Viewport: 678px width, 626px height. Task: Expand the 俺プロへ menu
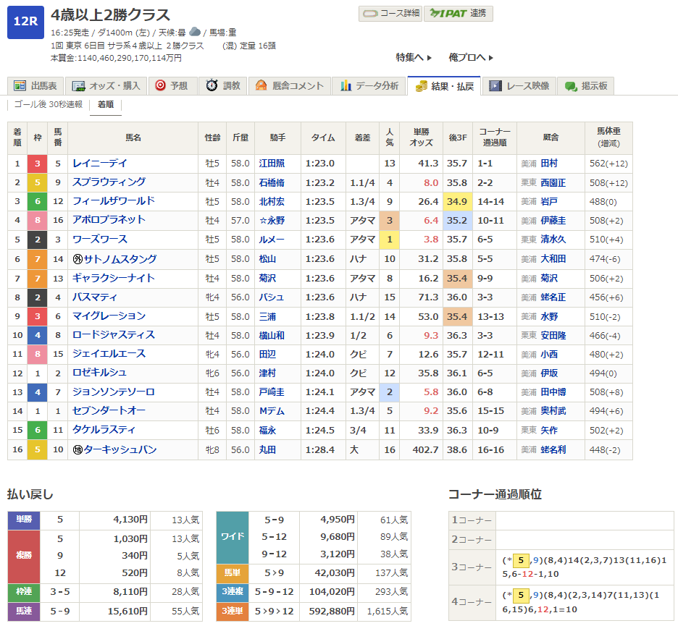tap(471, 58)
